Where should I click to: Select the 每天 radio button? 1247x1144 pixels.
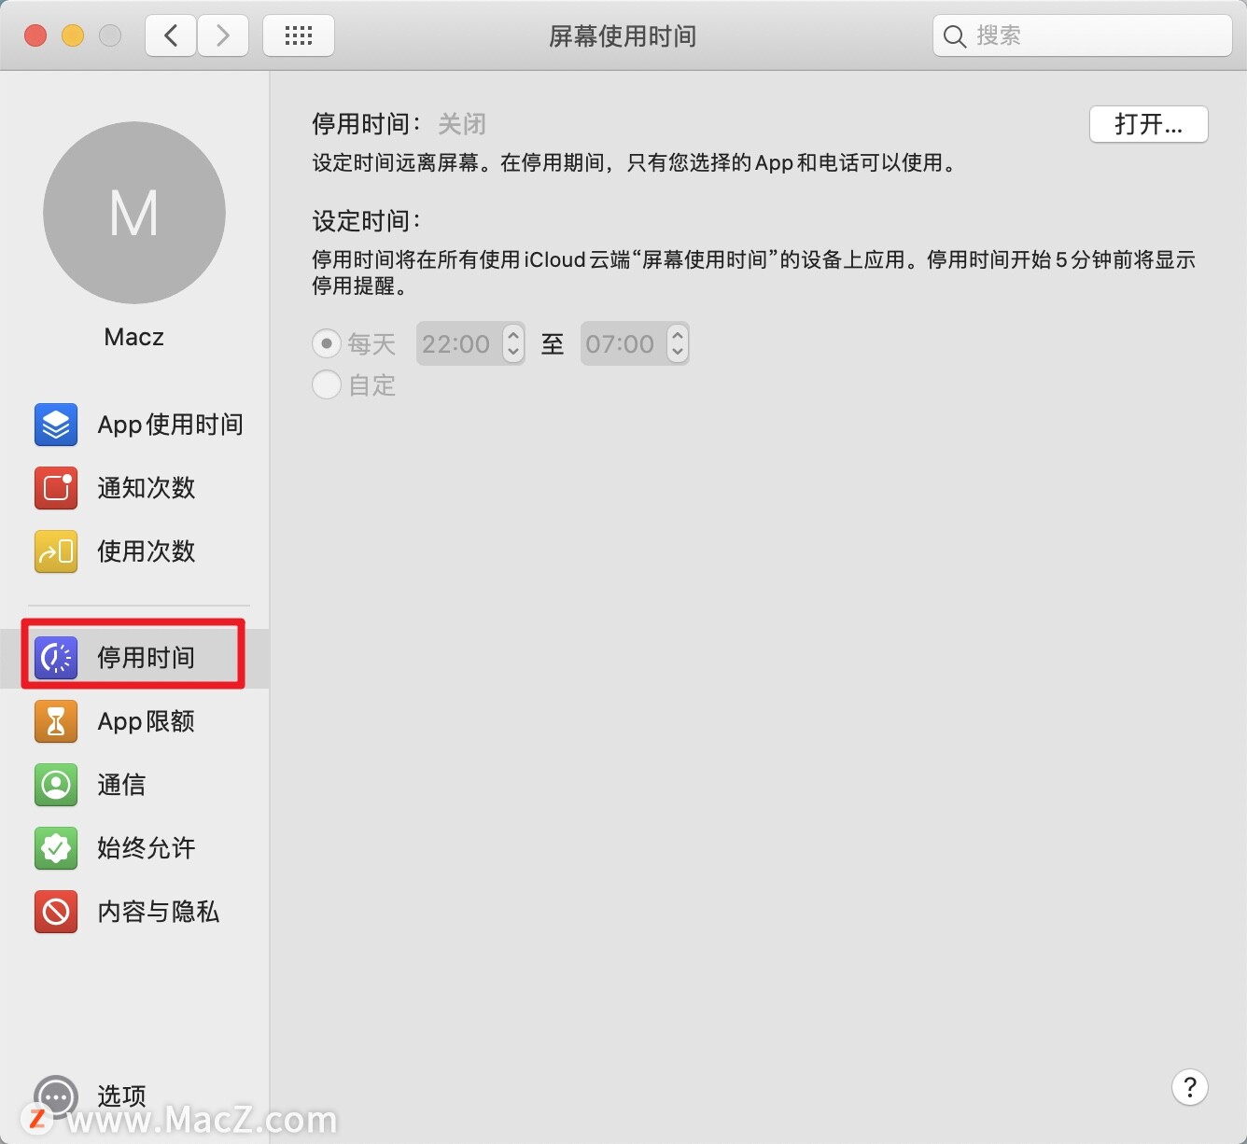[326, 343]
